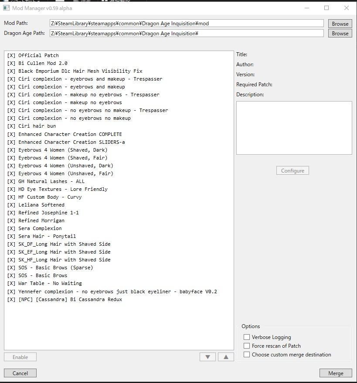
Task: Select GH Natural Lashes - ALL
Action: point(46,181)
